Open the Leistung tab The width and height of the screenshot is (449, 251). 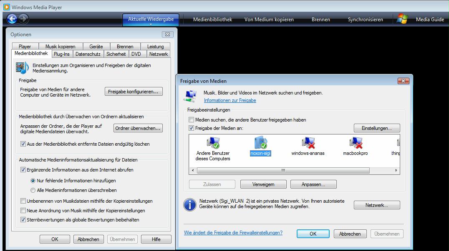pyautogui.click(x=156, y=46)
